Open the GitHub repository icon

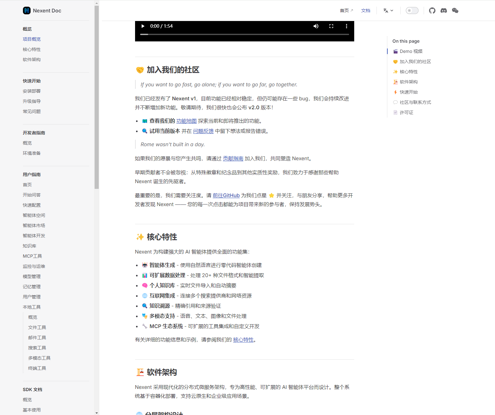pyautogui.click(x=432, y=11)
